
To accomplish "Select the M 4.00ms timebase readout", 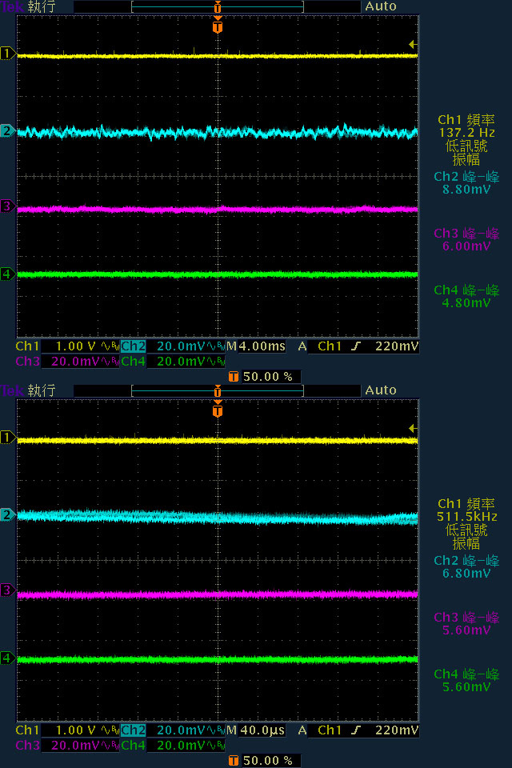I will coord(256,346).
